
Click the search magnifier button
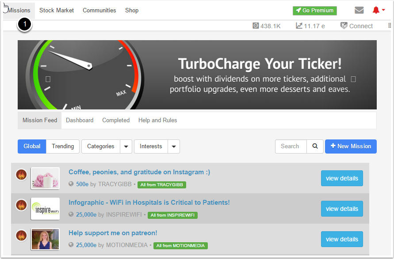coord(315,146)
